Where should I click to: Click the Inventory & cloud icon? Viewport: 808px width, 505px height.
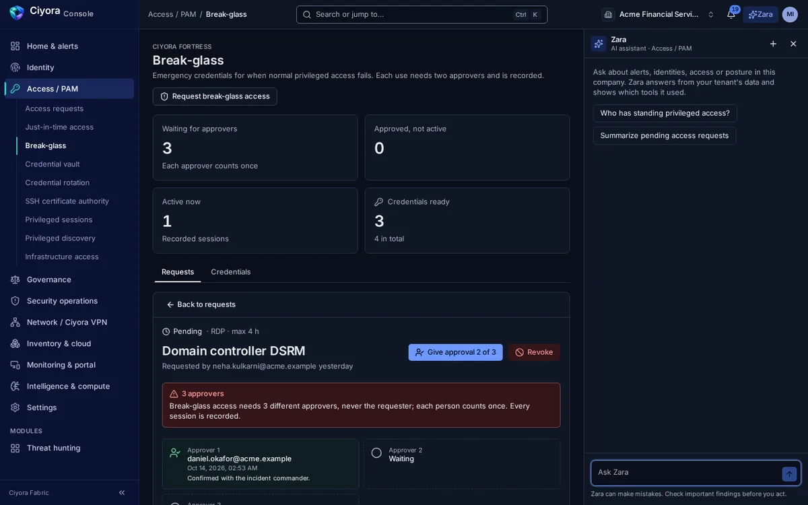[15, 343]
